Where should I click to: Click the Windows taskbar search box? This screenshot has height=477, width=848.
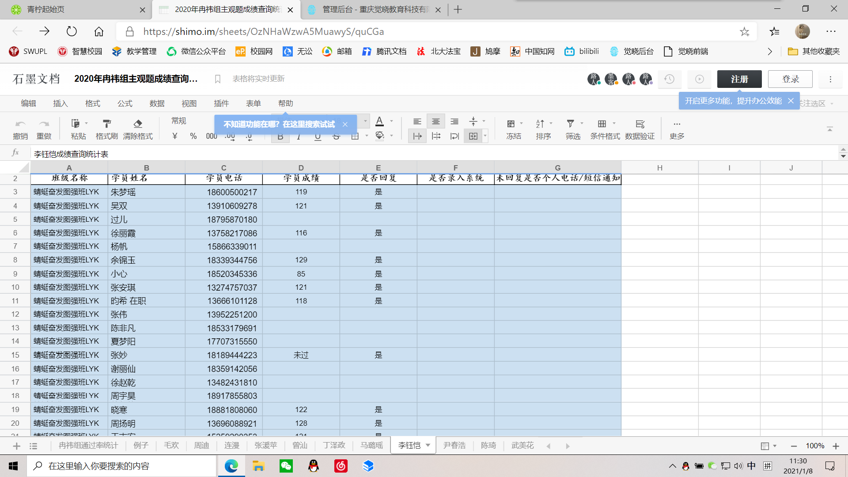[121, 466]
